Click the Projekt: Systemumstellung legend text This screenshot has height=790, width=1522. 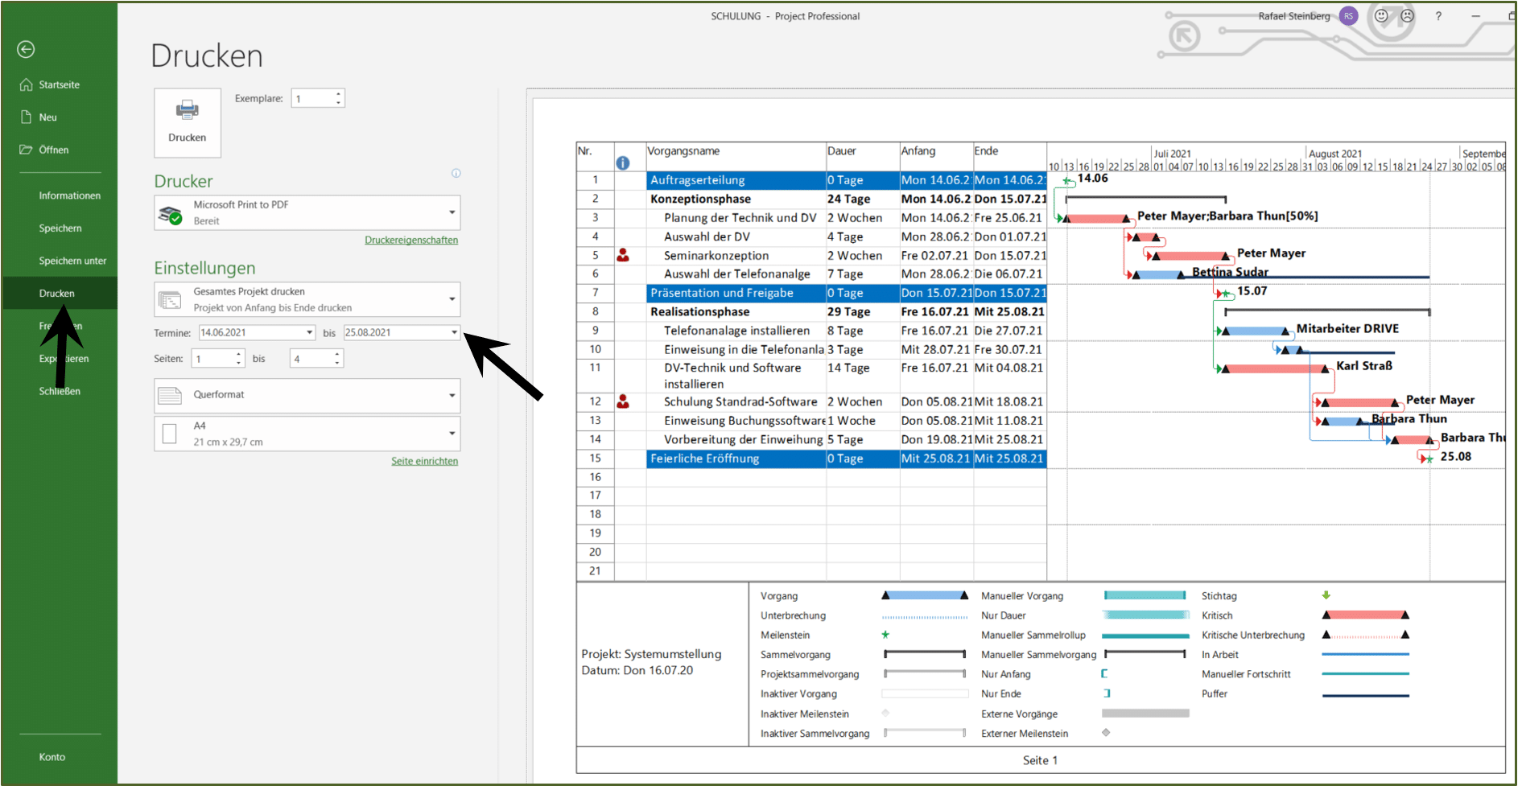coord(651,655)
